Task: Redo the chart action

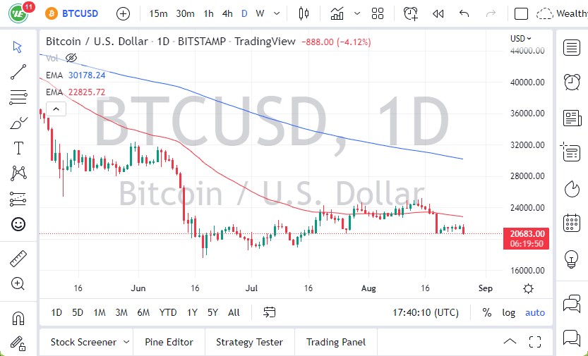Action: click(x=491, y=14)
